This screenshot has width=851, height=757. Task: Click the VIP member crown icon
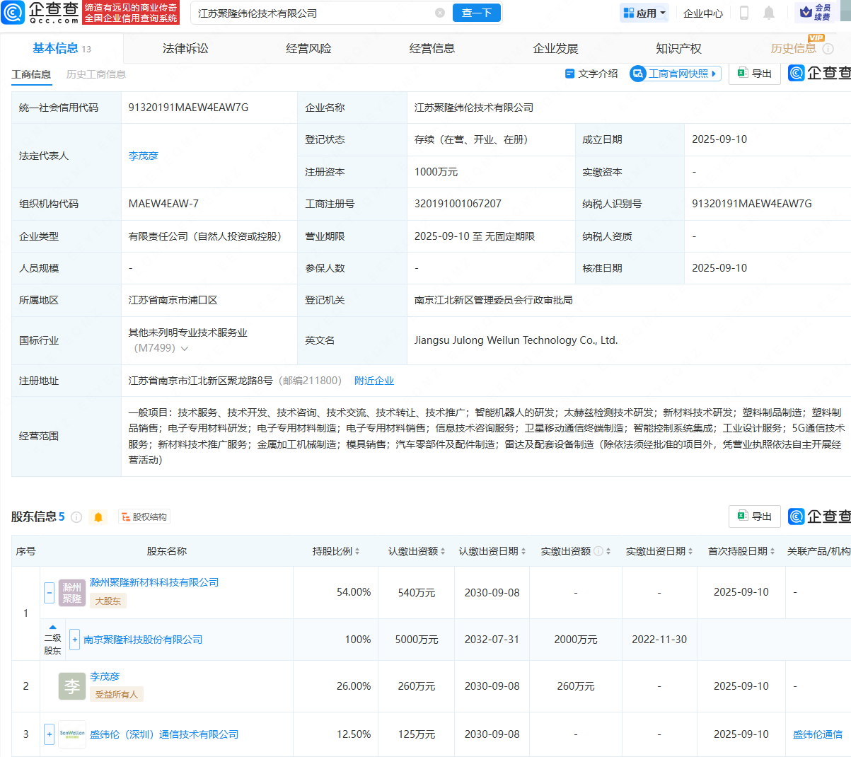click(x=806, y=13)
